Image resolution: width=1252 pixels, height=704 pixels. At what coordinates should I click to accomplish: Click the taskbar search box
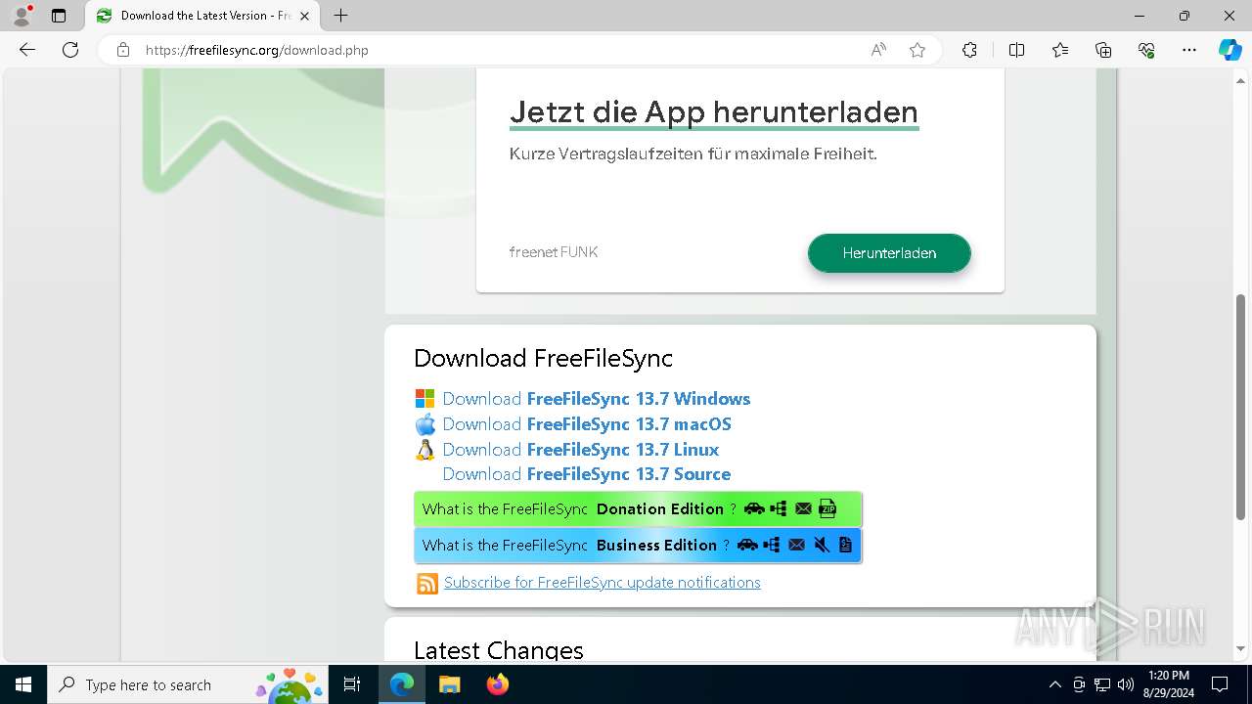(x=189, y=684)
